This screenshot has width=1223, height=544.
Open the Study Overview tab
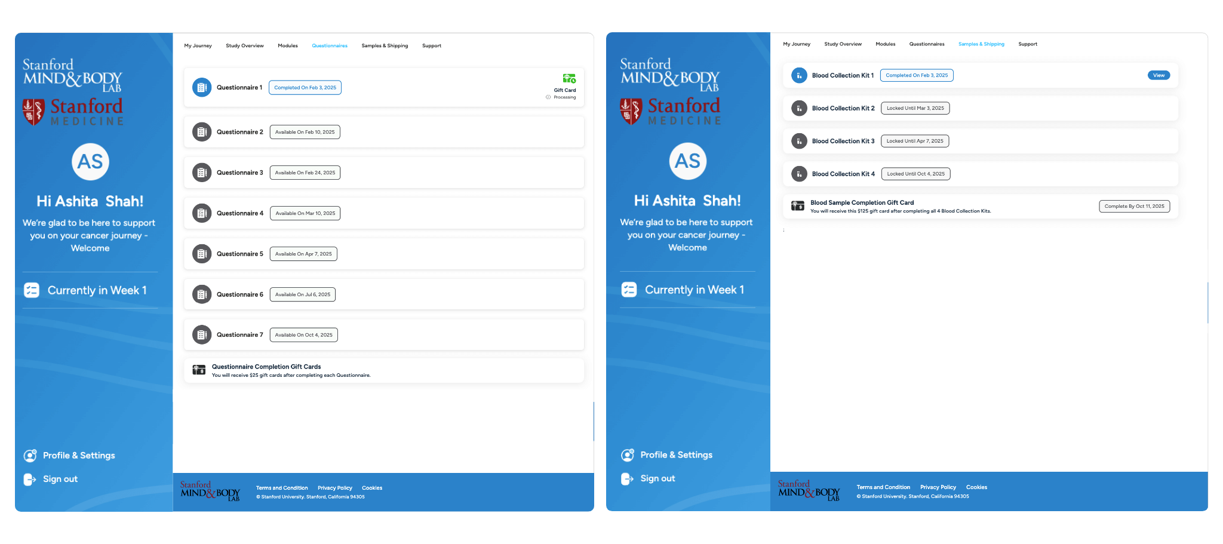[244, 45]
